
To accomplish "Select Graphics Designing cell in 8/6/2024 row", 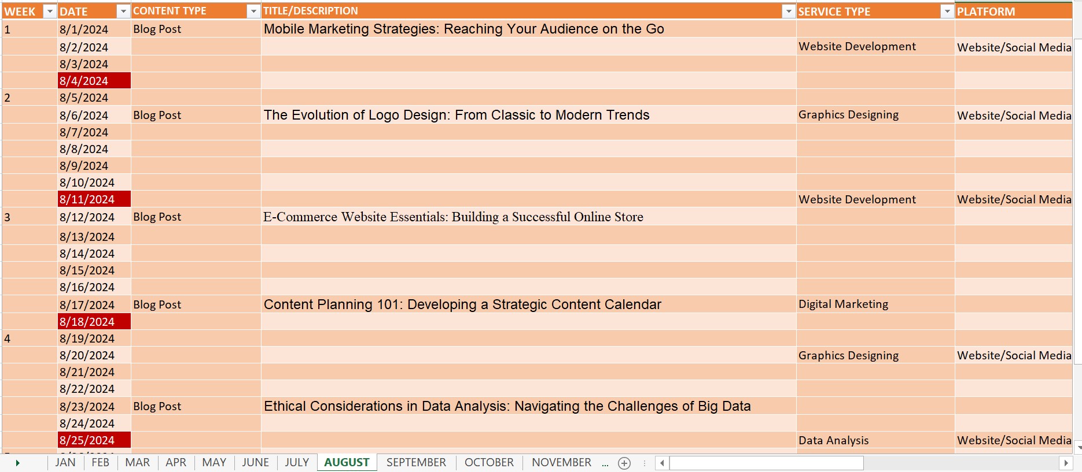I will pos(875,115).
